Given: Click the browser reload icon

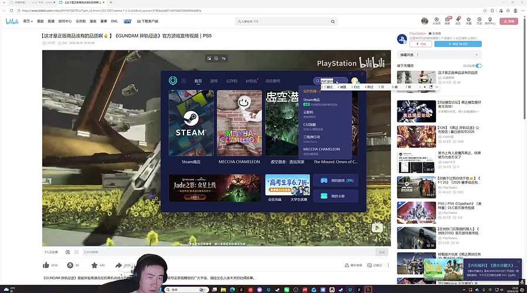Looking at the screenshot, I should (x=11, y=11).
